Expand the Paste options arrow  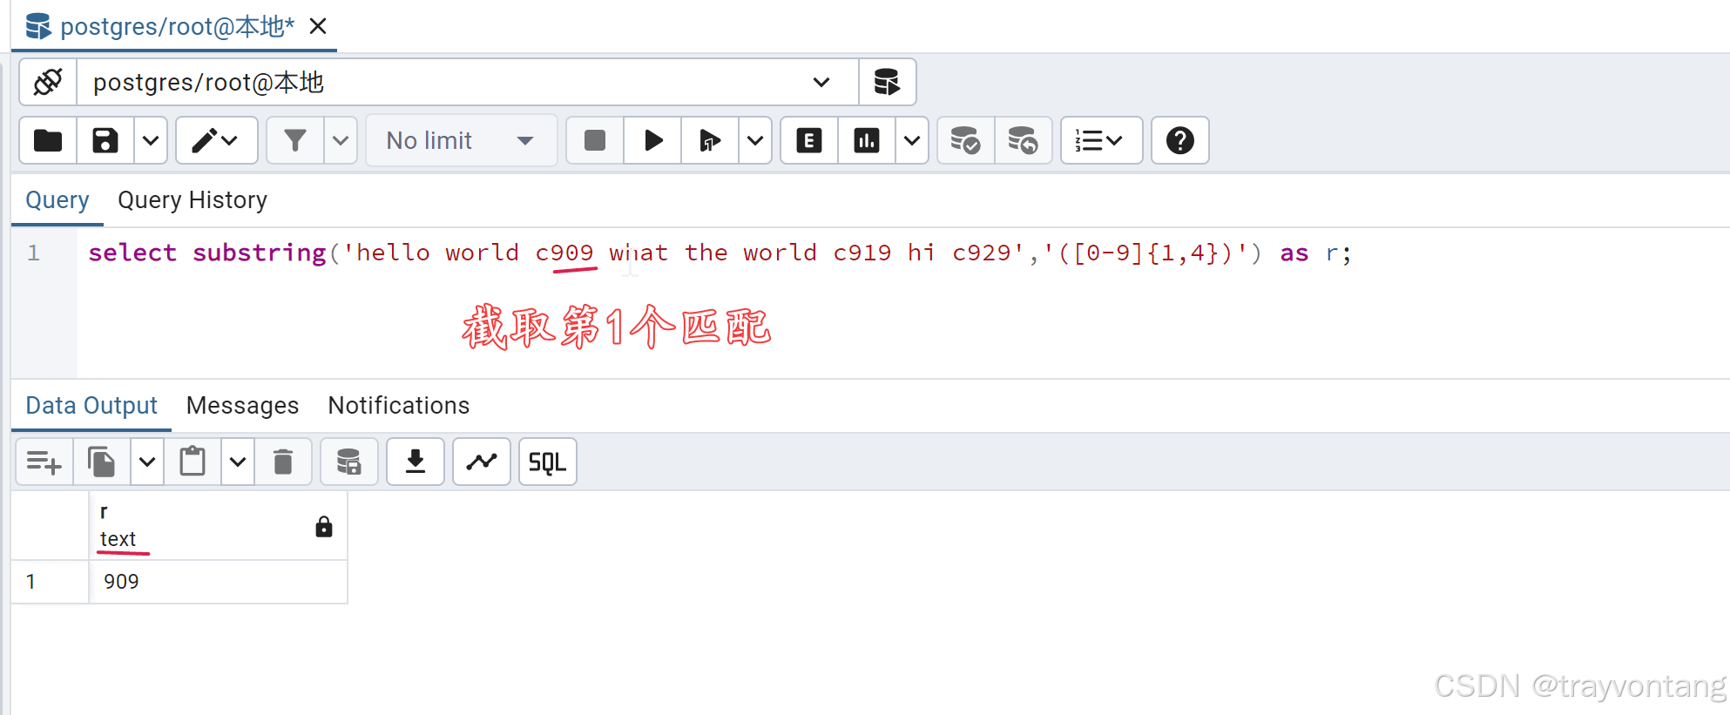point(238,462)
